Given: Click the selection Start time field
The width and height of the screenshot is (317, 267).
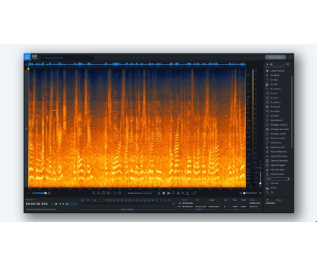Looking at the screenshot, I should click(x=187, y=203).
